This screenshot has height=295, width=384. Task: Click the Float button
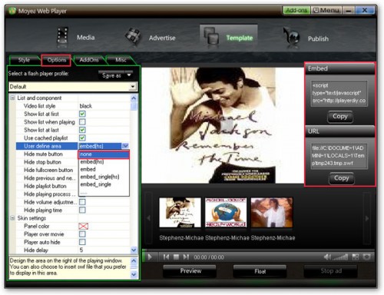point(260,271)
